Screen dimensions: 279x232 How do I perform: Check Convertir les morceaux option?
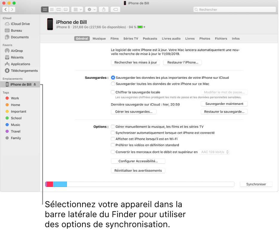[x=113, y=152]
